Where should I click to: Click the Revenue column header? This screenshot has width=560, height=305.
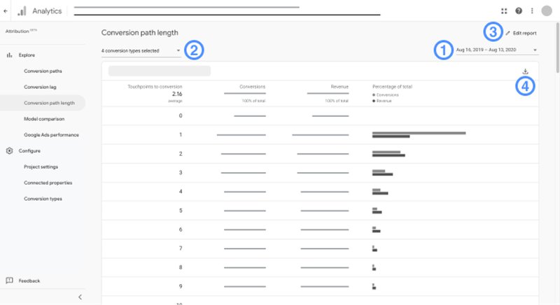[339, 87]
